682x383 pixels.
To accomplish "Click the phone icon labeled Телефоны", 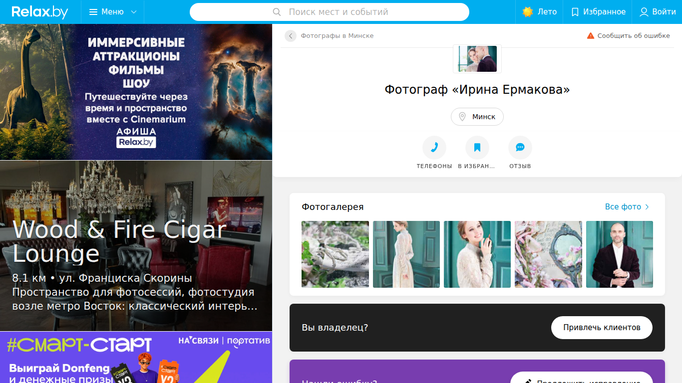I will tap(434, 148).
